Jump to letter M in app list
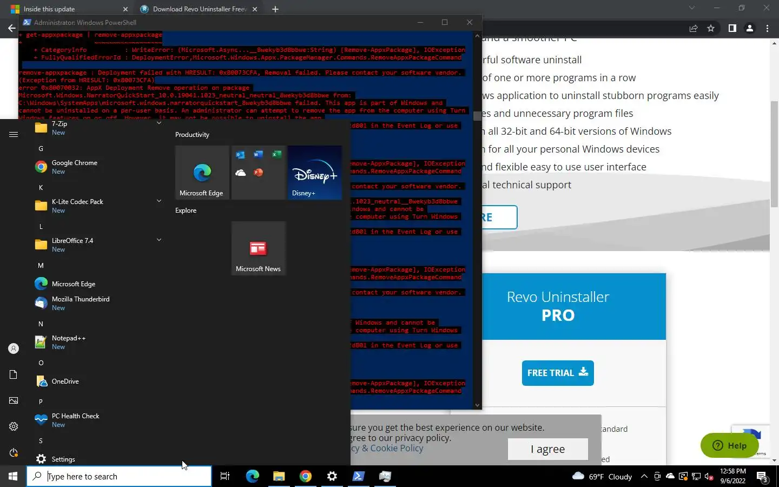The width and height of the screenshot is (779, 487). coord(41,265)
